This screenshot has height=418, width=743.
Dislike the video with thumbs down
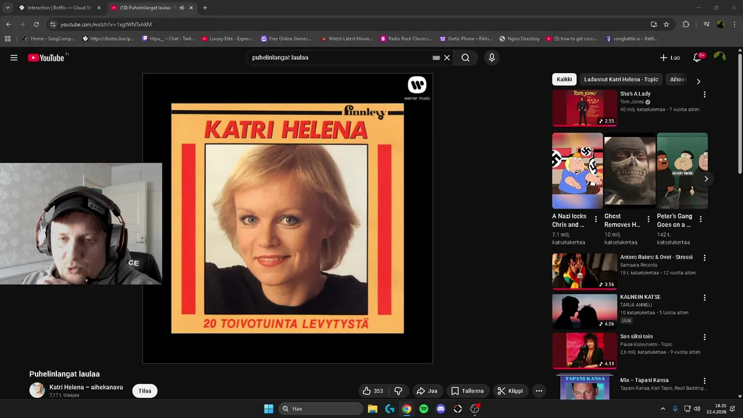click(x=398, y=391)
